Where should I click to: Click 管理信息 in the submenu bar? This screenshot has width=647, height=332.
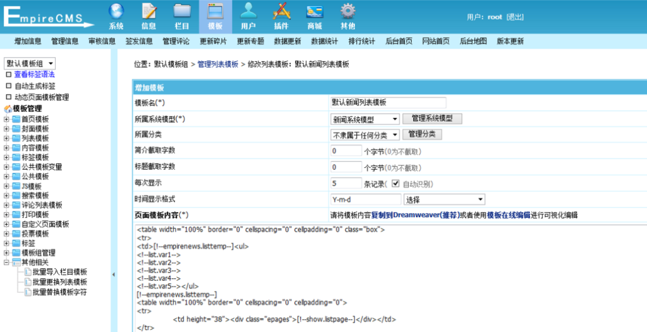(x=65, y=41)
